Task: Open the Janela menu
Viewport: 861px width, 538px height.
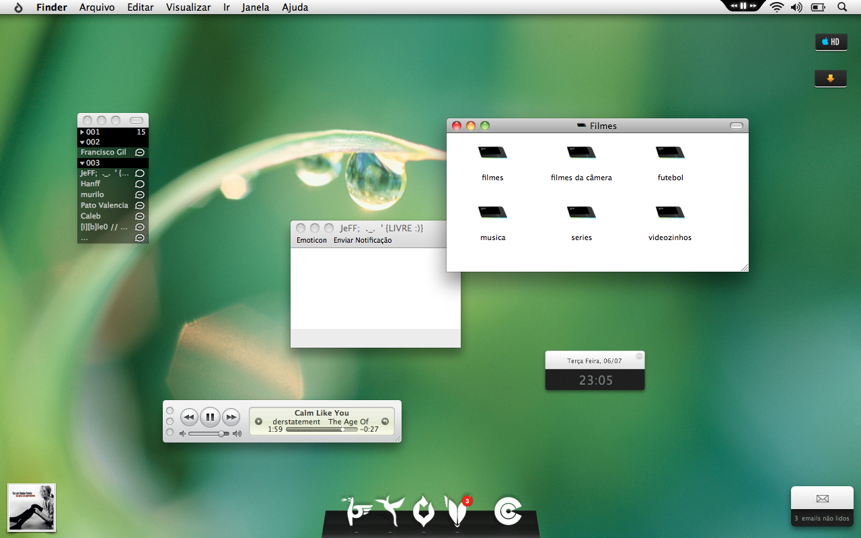Action: pyautogui.click(x=256, y=7)
